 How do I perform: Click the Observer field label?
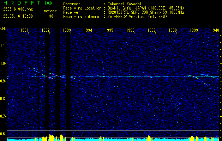click(72, 4)
